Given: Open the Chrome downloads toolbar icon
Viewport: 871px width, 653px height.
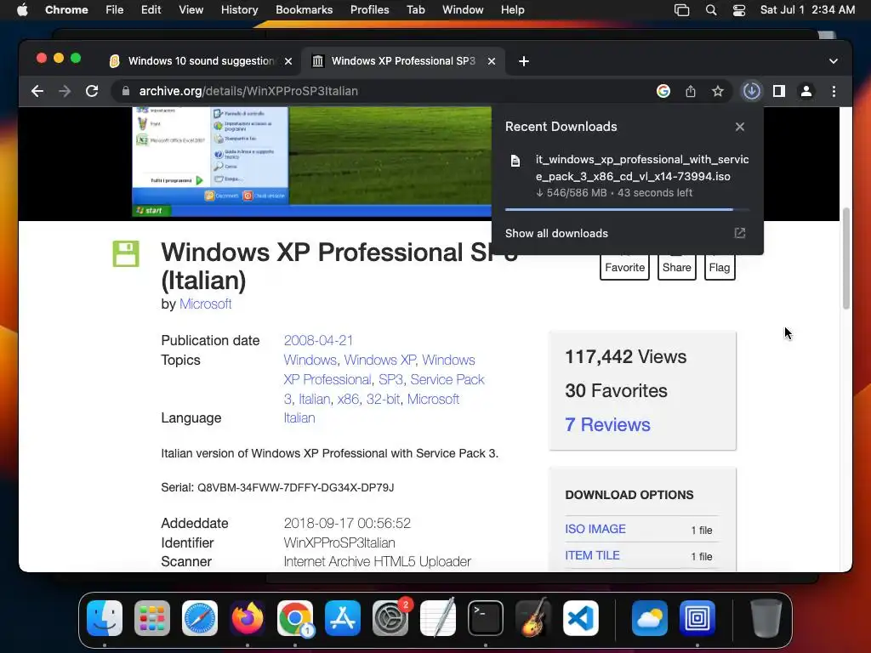Looking at the screenshot, I should pyautogui.click(x=752, y=91).
